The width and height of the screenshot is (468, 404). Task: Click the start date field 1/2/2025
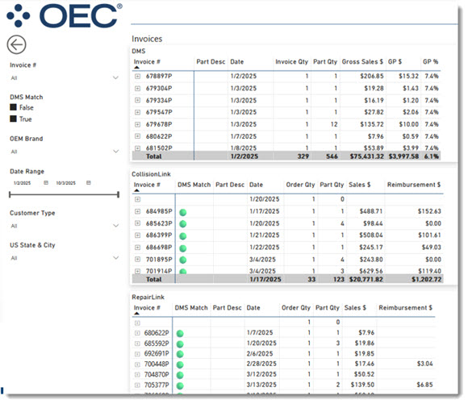coord(22,183)
